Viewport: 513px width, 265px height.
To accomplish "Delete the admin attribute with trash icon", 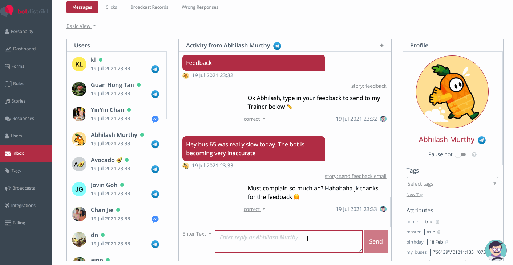I will pyautogui.click(x=437, y=222).
